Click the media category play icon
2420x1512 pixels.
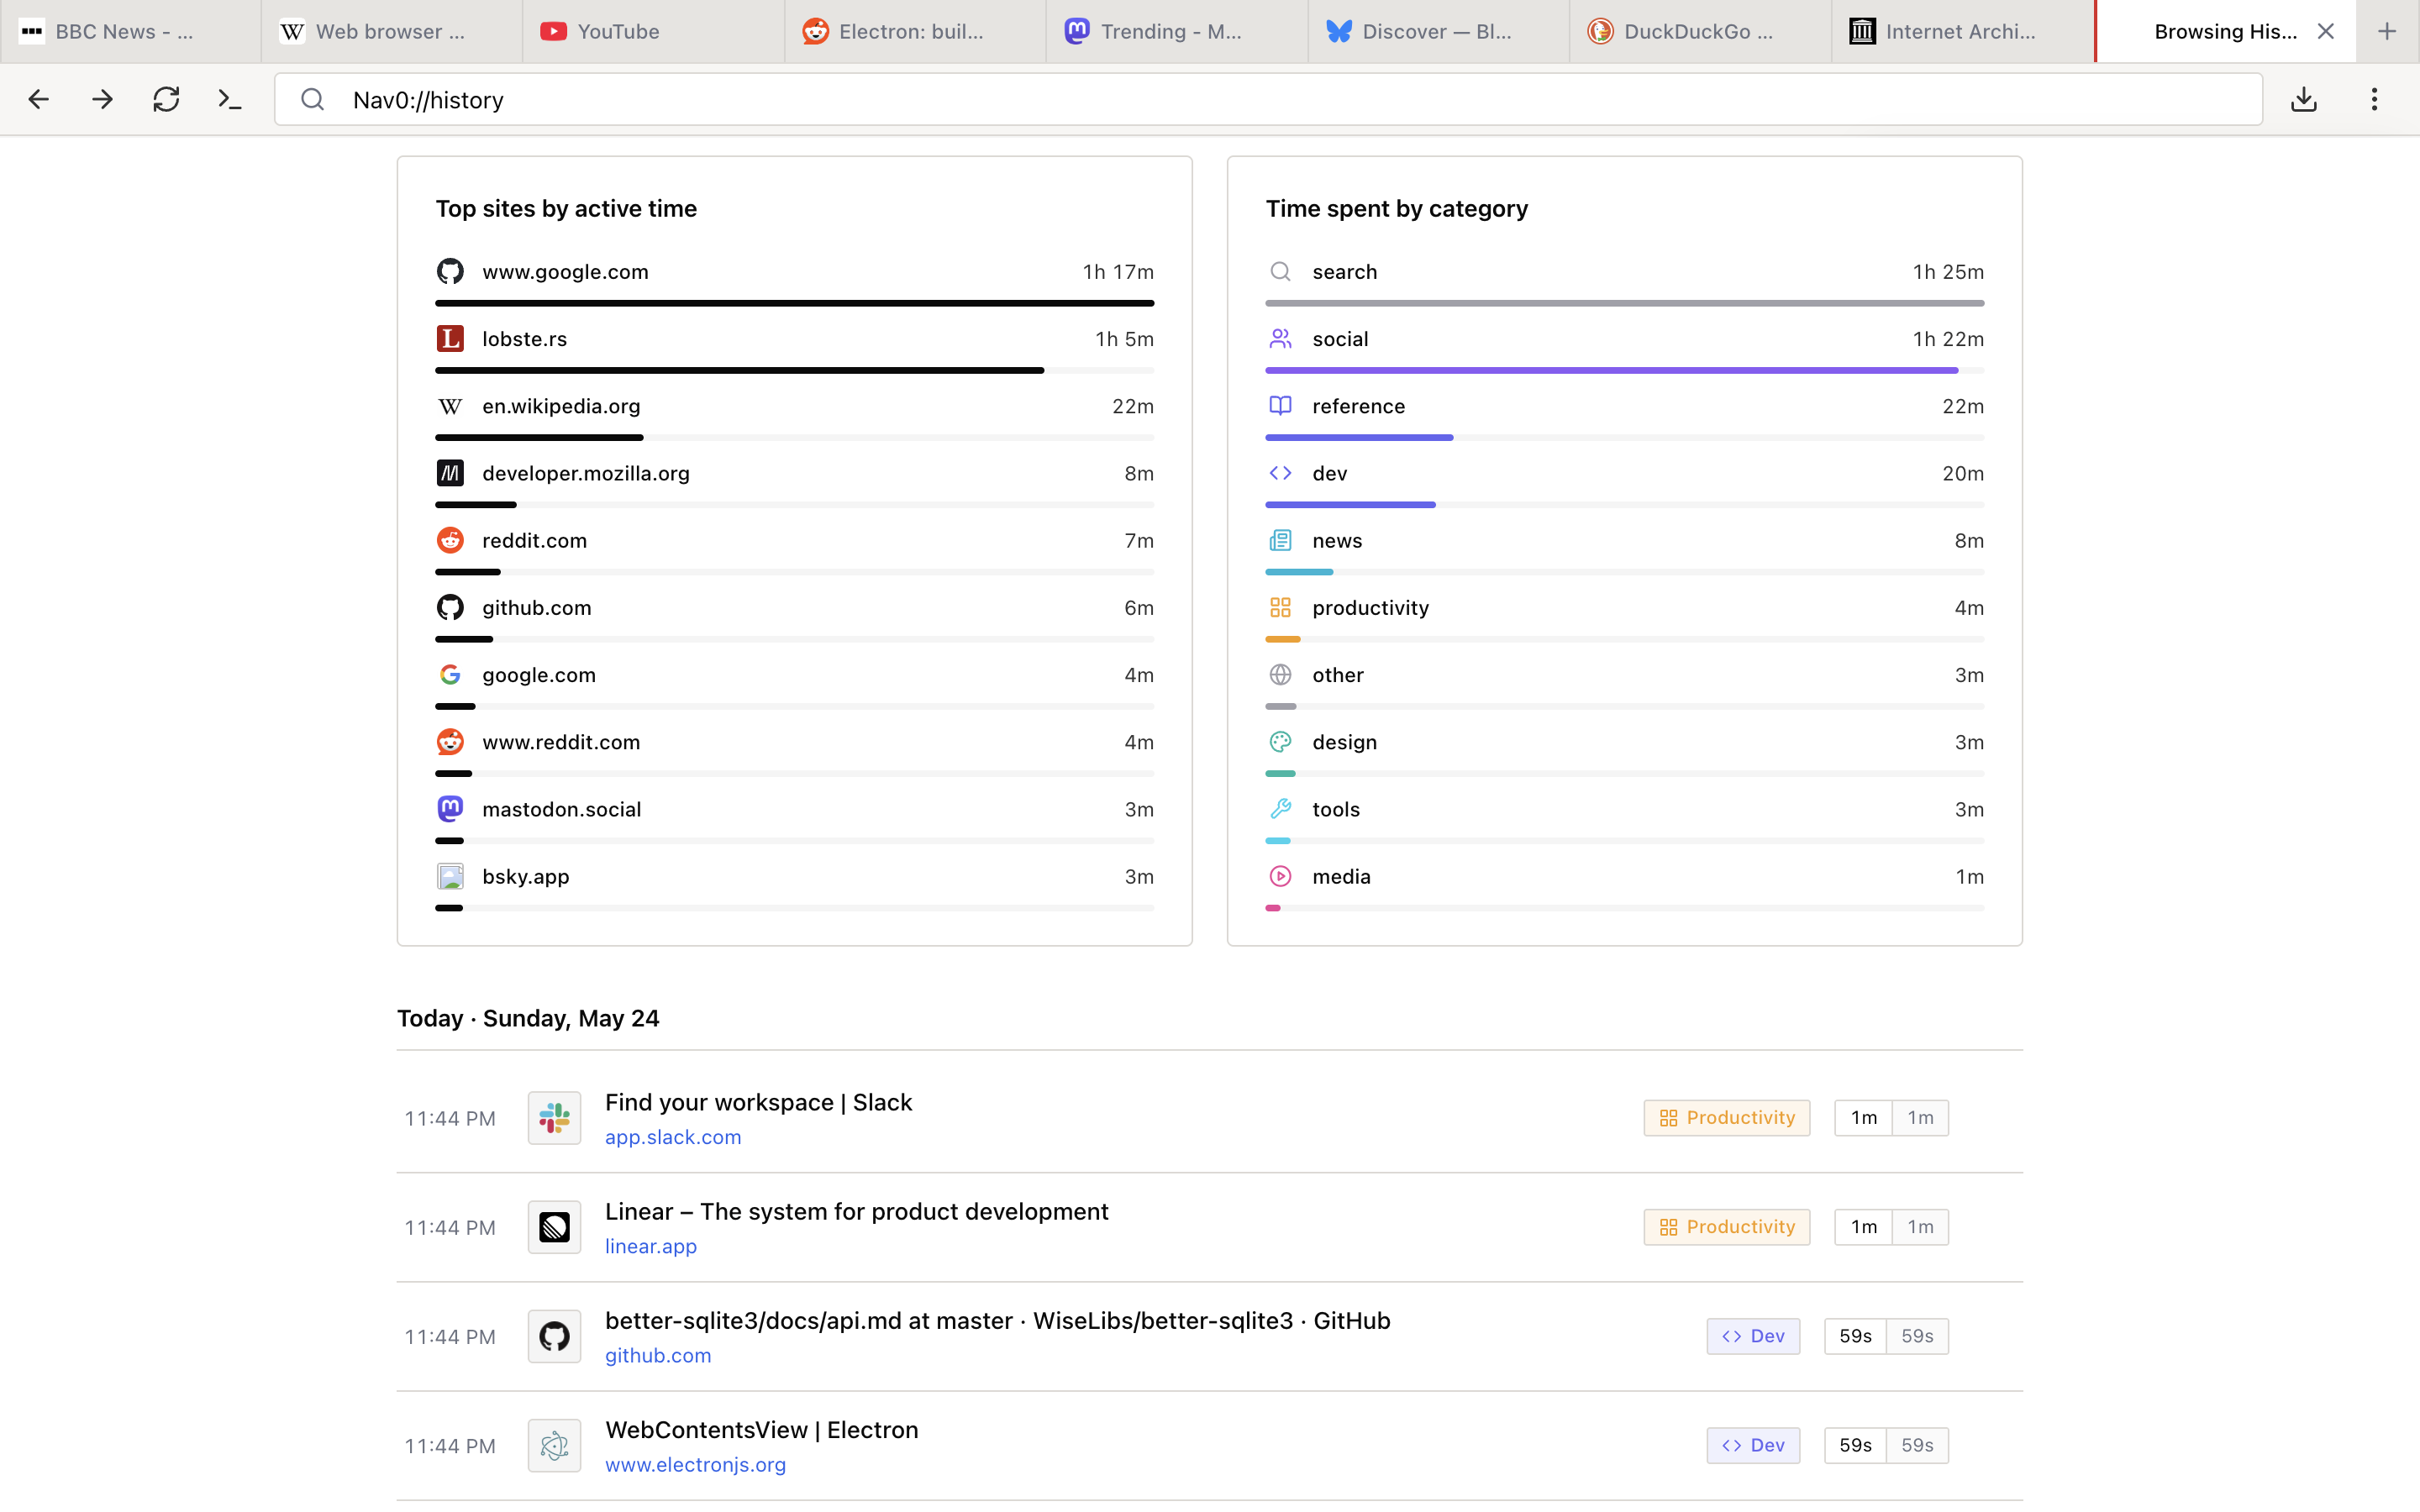[1280, 876]
